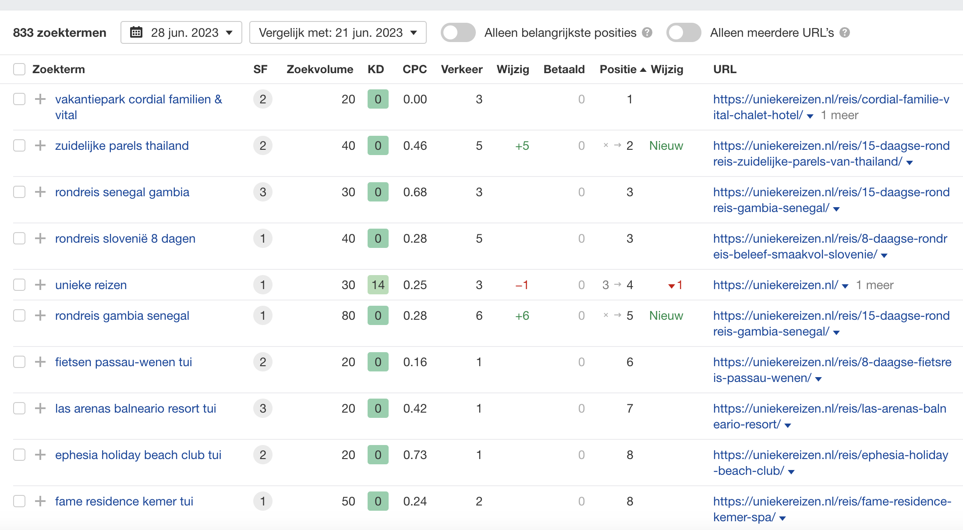963x530 pixels.
Task: Expand row for zuidelijke parels thailand
Action: click(x=40, y=145)
